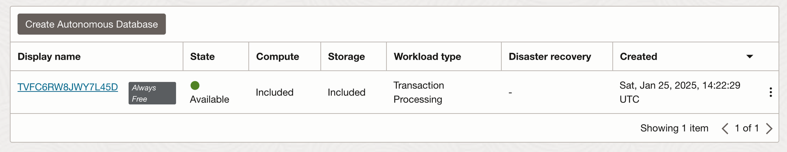
Task: Open the three-dot actions menu for the database row
Action: pos(770,92)
